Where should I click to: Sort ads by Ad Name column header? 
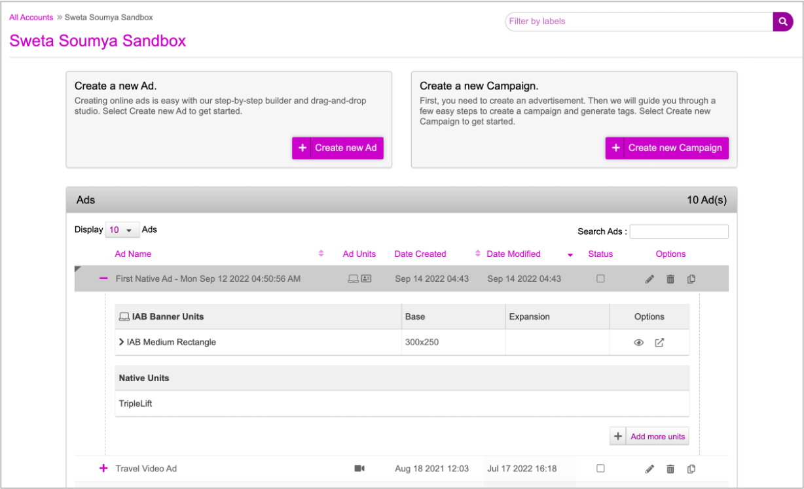pos(133,254)
